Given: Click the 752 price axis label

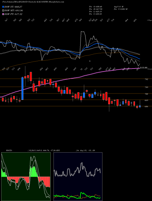Looking at the screenshot, I should pos(146,79).
